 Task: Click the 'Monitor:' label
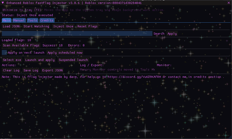[x=164, y=65]
